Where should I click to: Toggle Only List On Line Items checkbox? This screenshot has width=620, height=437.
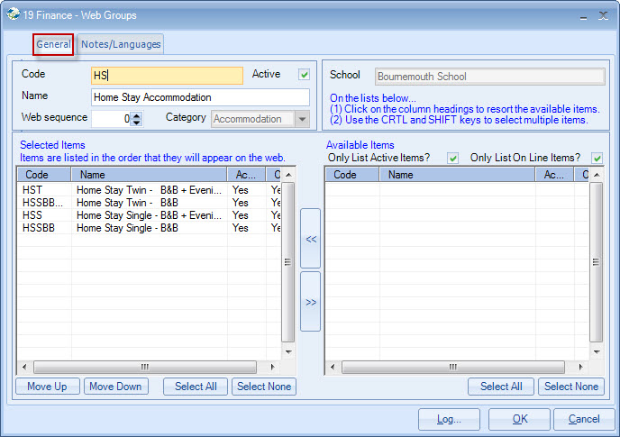pos(597,159)
